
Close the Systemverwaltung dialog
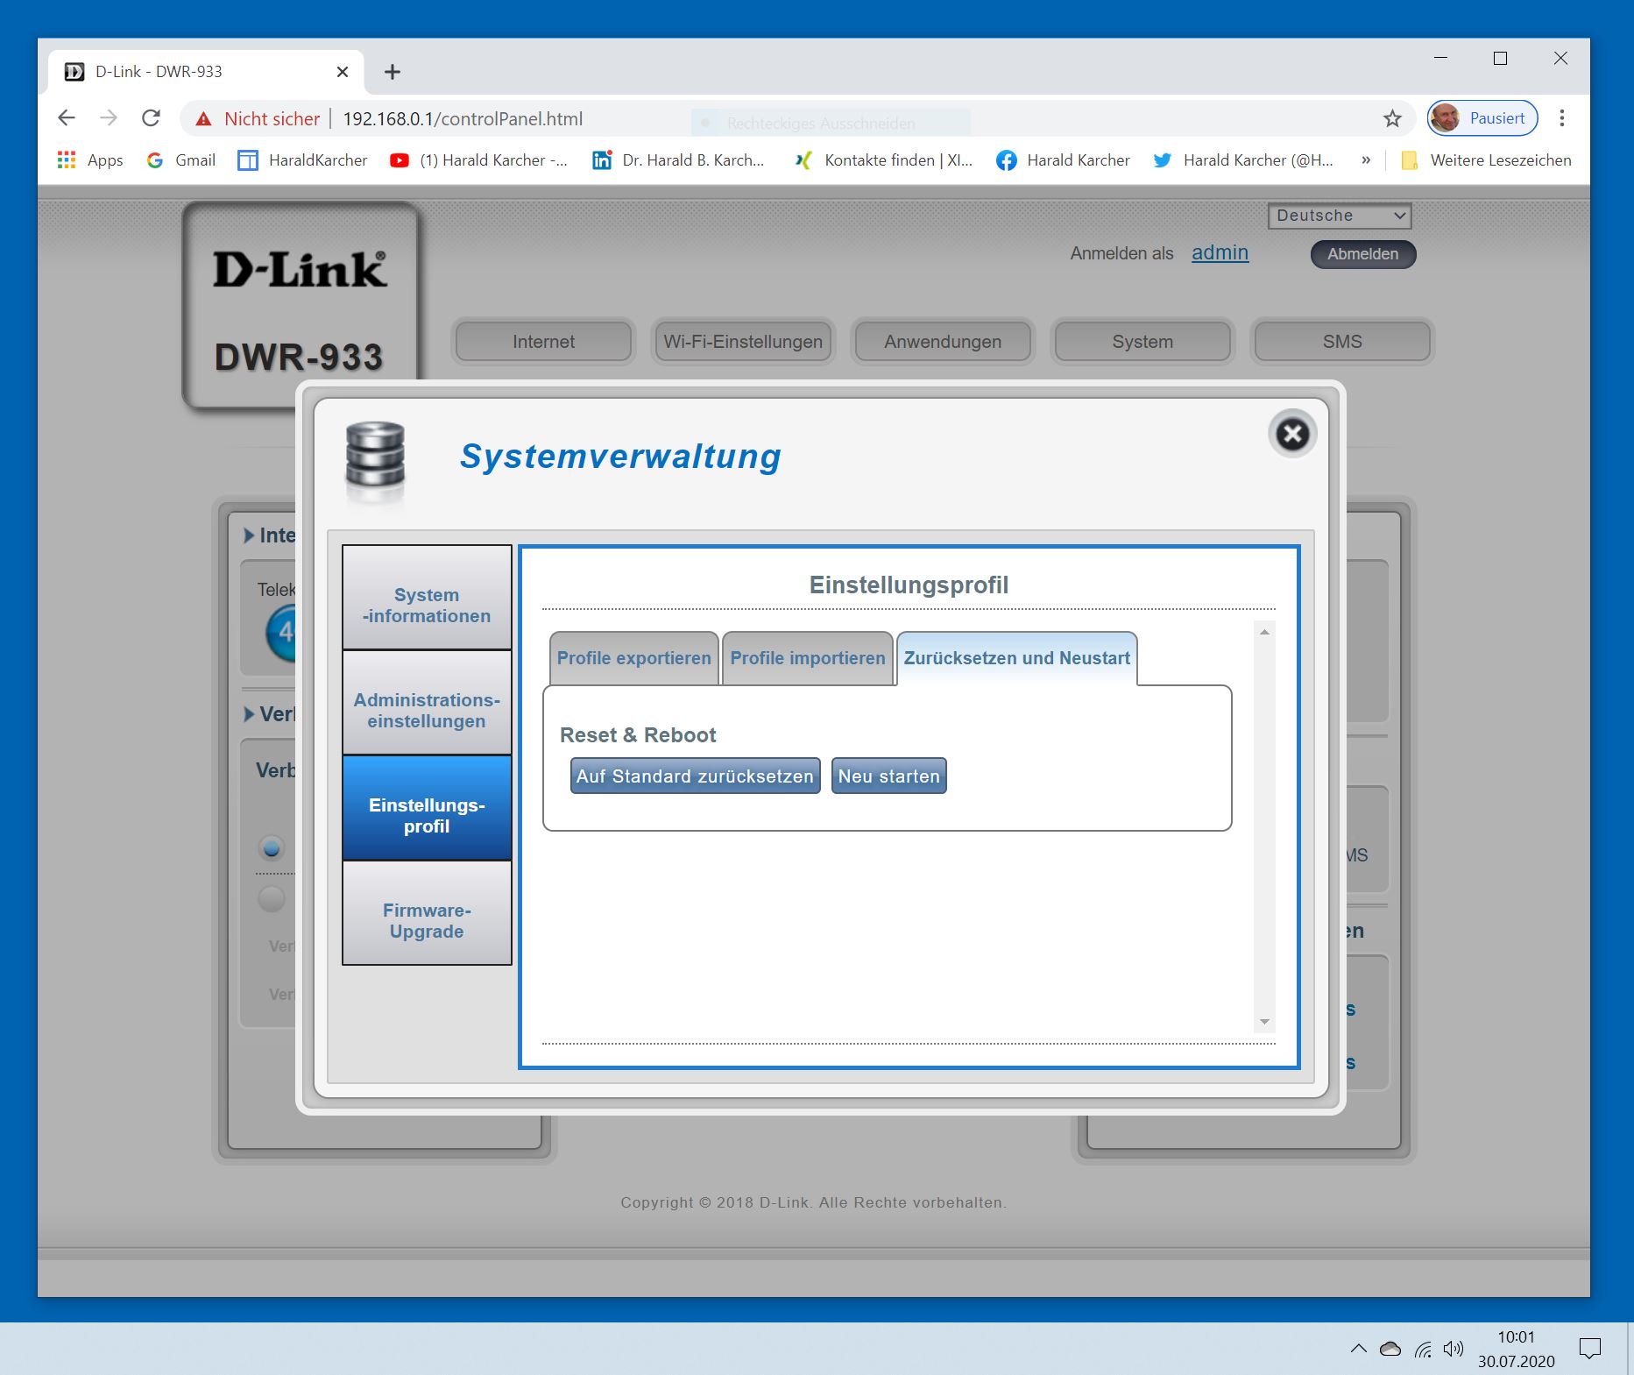1292,434
